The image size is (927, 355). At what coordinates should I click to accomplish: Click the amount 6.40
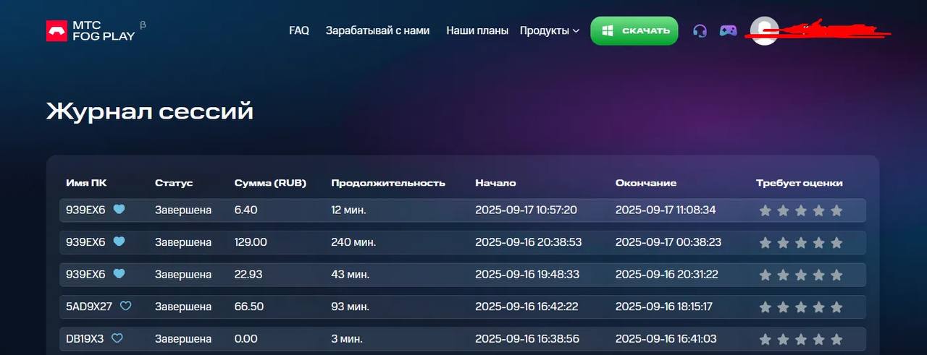pos(246,210)
